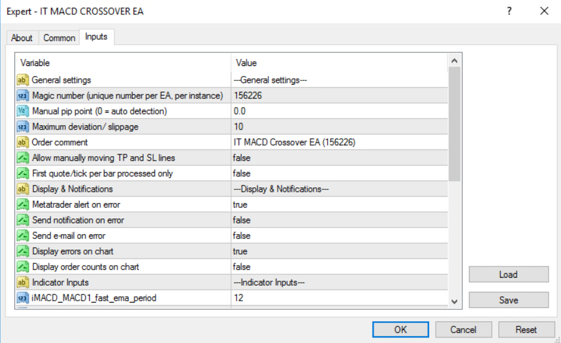Select the true value for Display errors on chart
561x343 pixels.
tap(240, 251)
